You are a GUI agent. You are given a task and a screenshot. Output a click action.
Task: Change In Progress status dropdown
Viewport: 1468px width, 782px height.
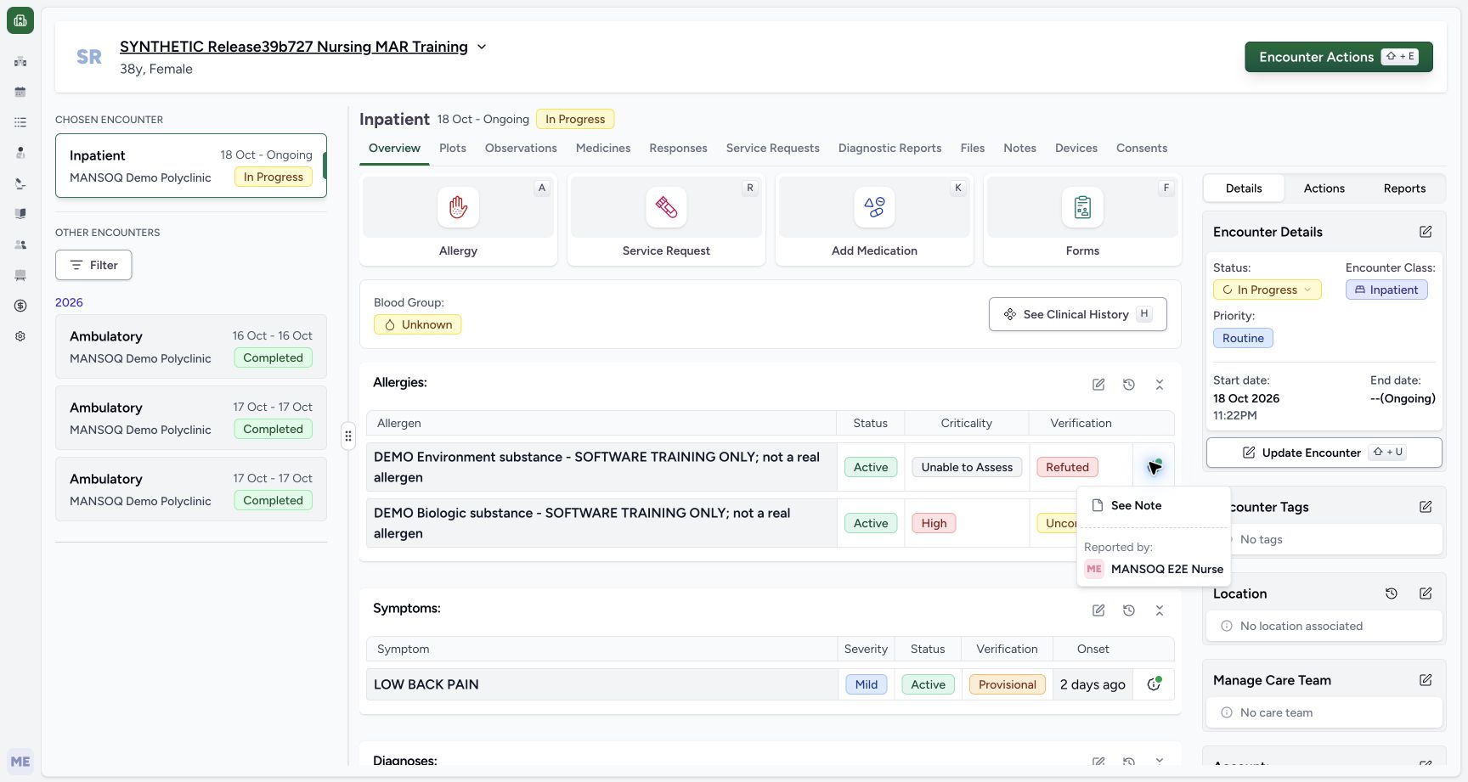1267,290
